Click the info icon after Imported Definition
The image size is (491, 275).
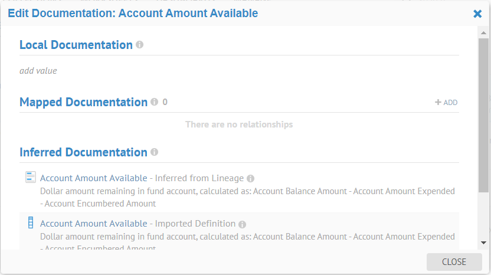pyautogui.click(x=242, y=224)
